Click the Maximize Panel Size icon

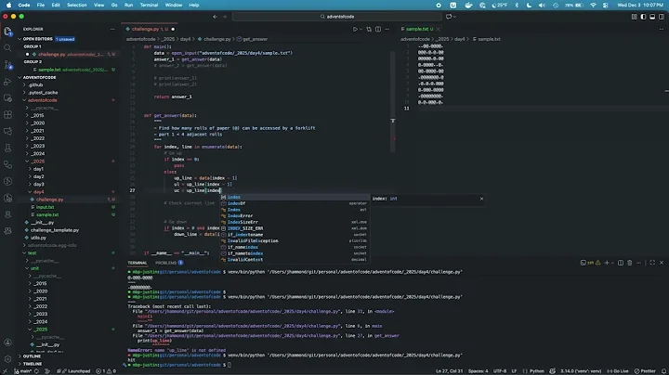652,263
